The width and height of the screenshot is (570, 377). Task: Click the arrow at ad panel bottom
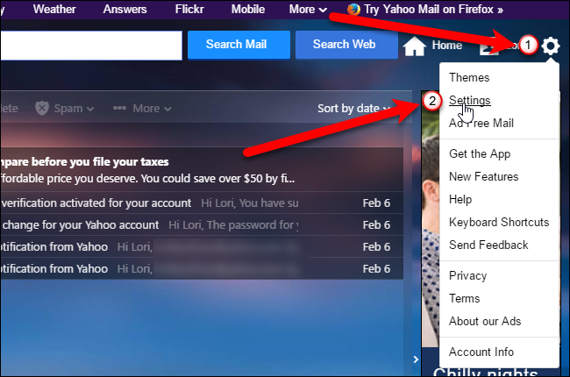coord(416,359)
